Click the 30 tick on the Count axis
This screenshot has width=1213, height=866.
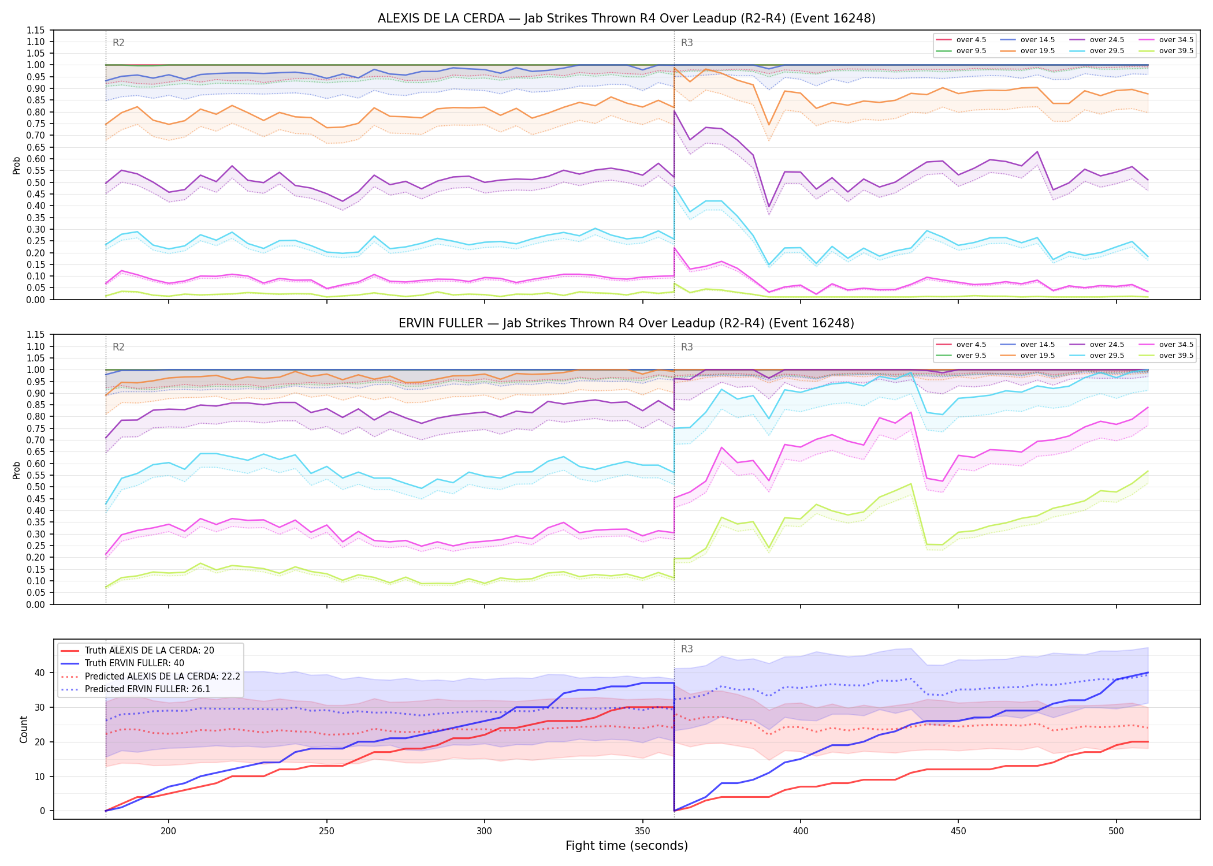40,707
